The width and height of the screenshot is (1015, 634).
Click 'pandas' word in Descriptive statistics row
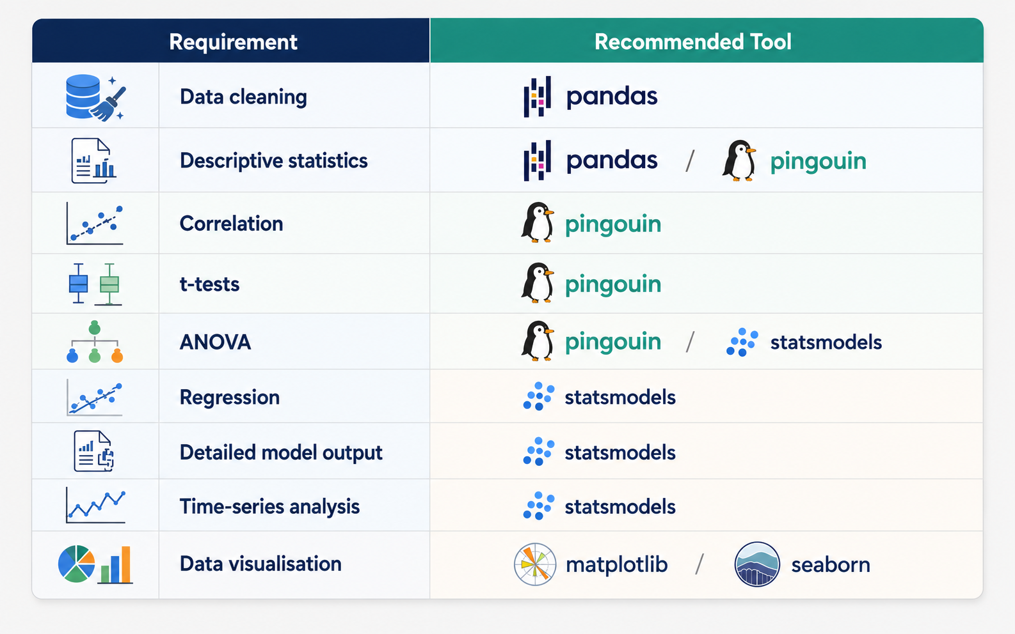[612, 160]
